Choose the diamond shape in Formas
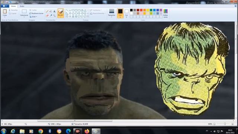238x134 pixels. tap(70, 13)
